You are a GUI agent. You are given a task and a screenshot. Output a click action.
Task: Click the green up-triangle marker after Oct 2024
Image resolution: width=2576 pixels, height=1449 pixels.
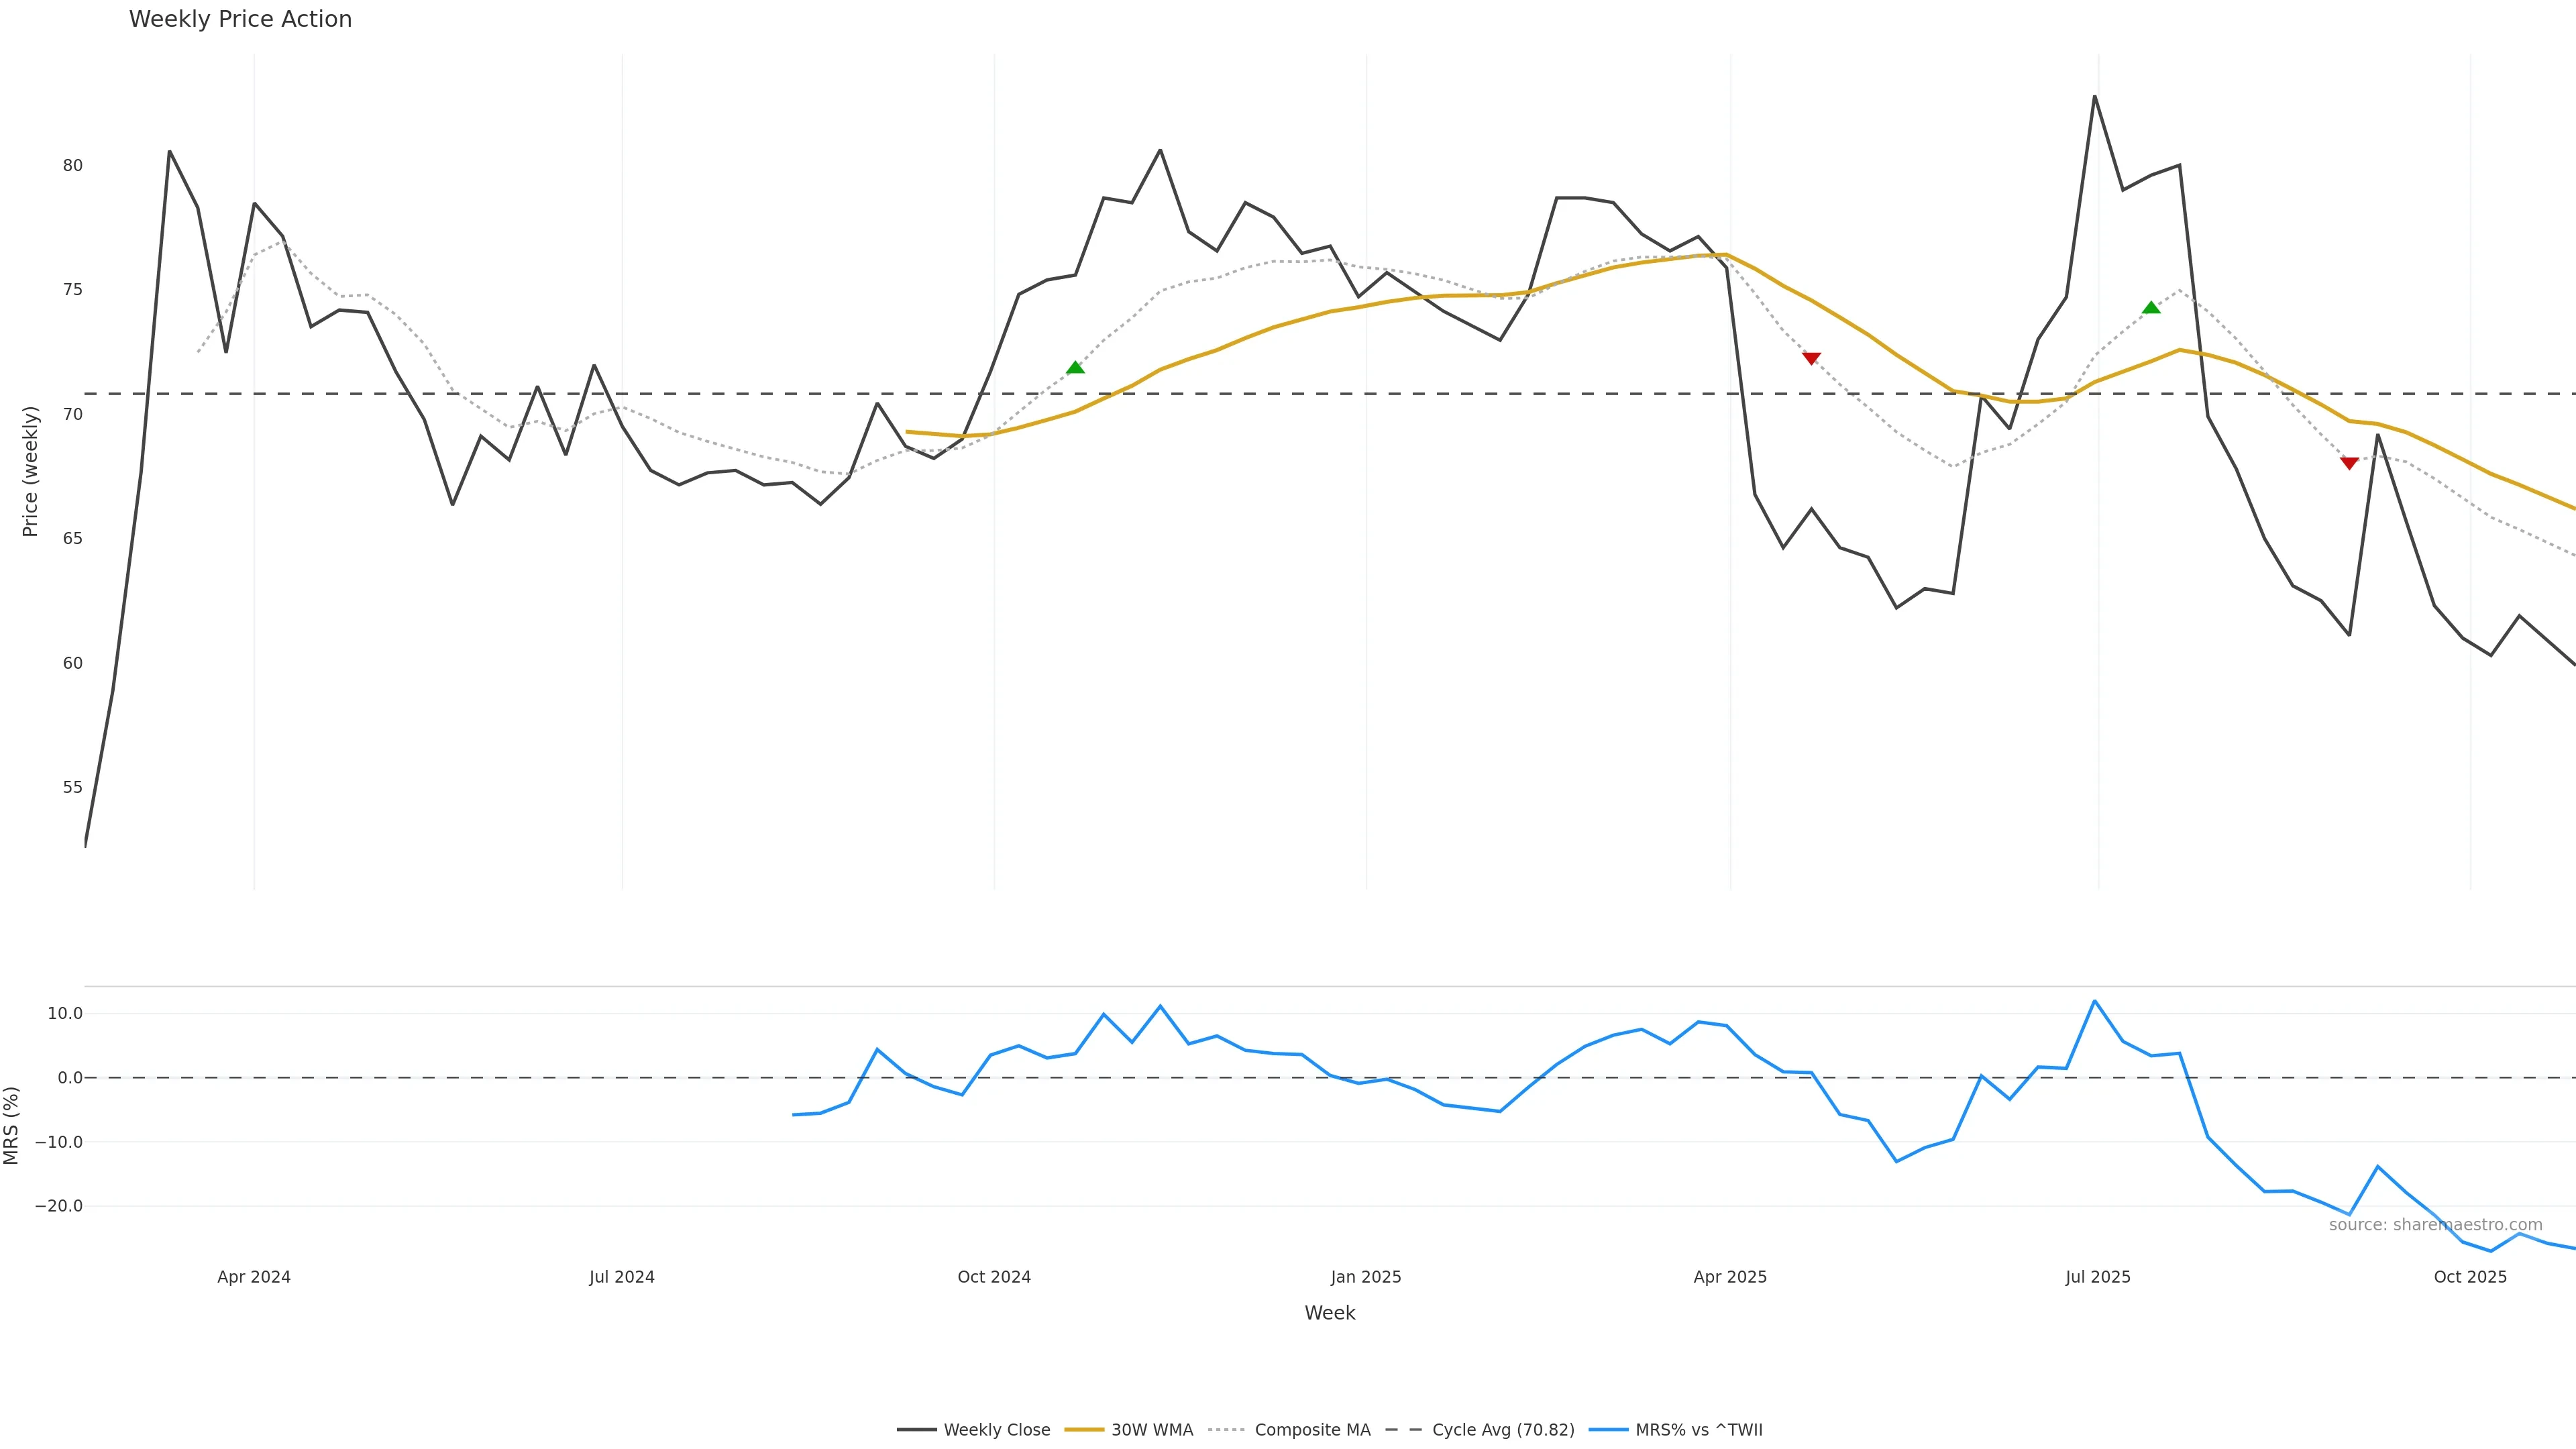[1075, 368]
